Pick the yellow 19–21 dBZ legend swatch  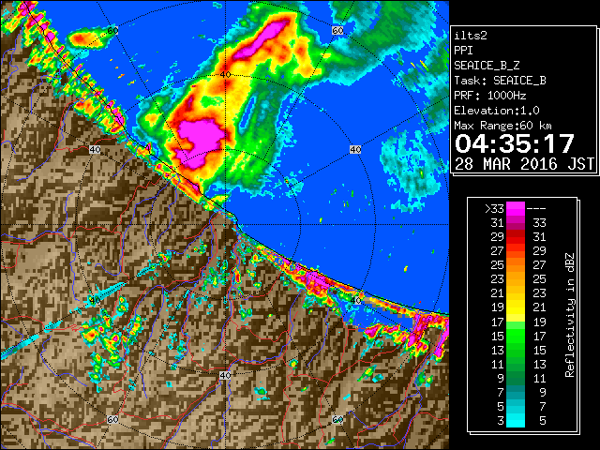coord(516,307)
